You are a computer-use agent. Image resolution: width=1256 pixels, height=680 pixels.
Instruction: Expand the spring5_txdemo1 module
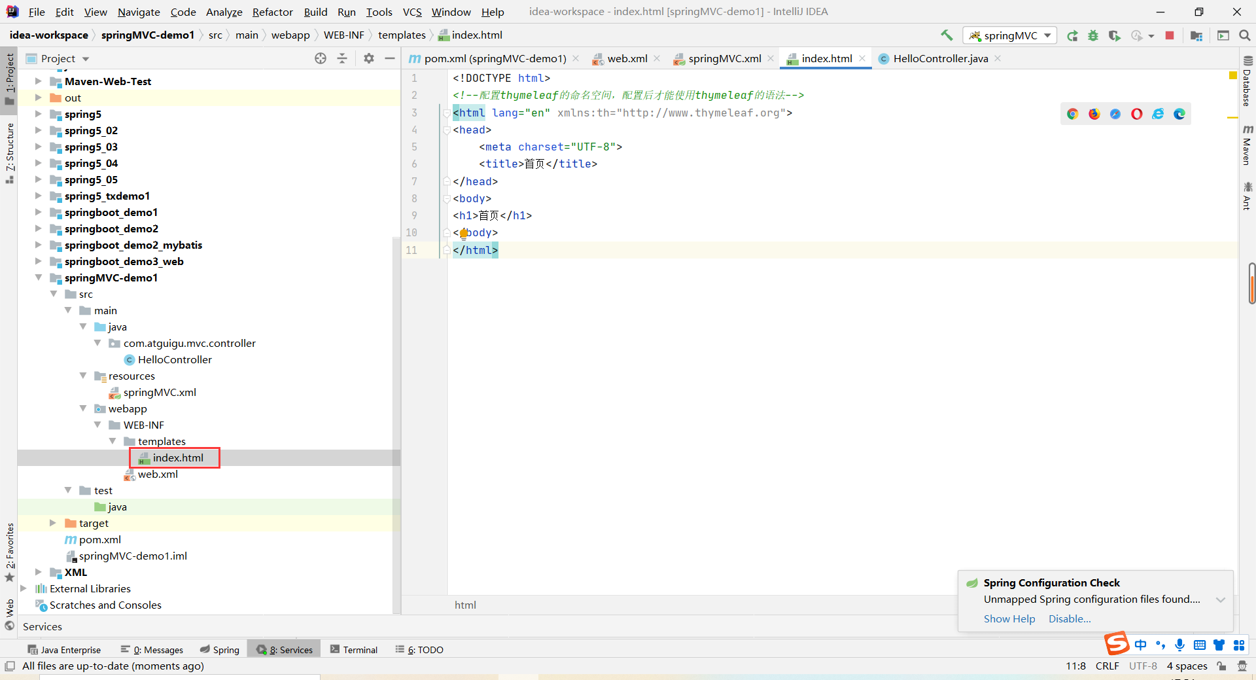pos(38,196)
